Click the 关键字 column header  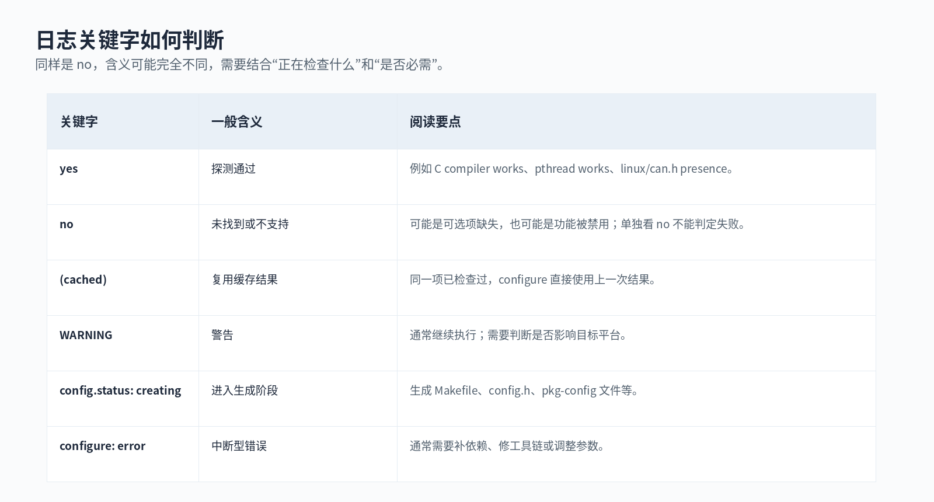(79, 121)
